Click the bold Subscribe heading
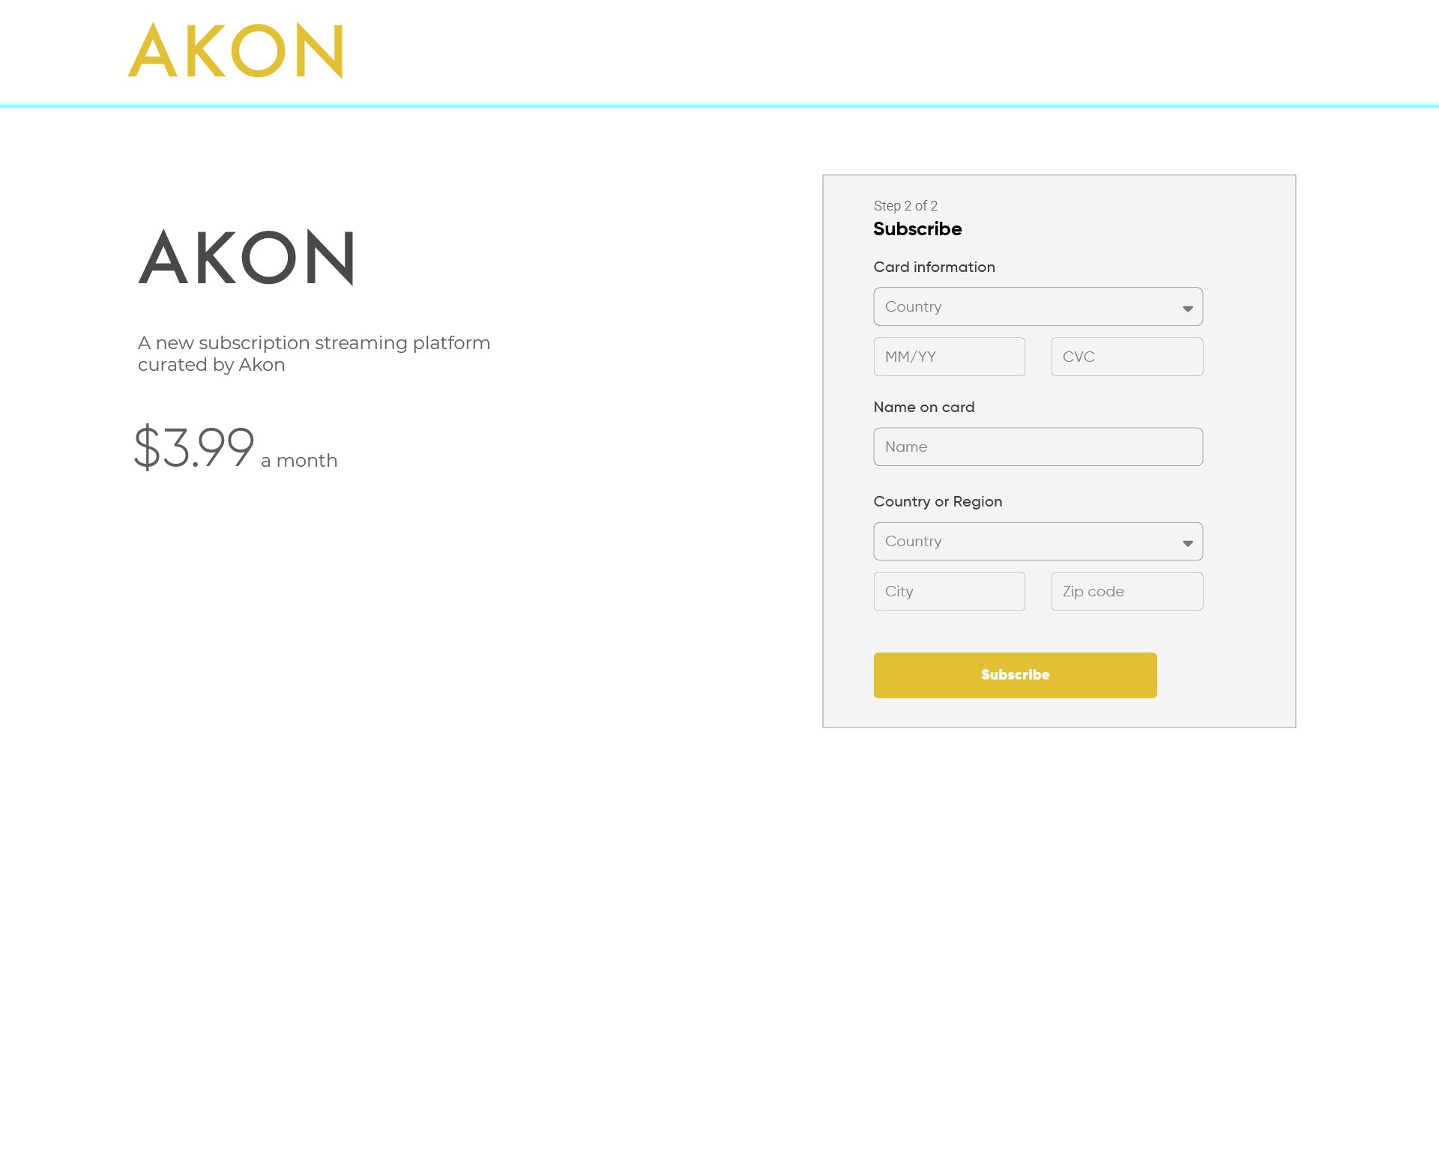The height and width of the screenshot is (1165, 1439). [917, 229]
